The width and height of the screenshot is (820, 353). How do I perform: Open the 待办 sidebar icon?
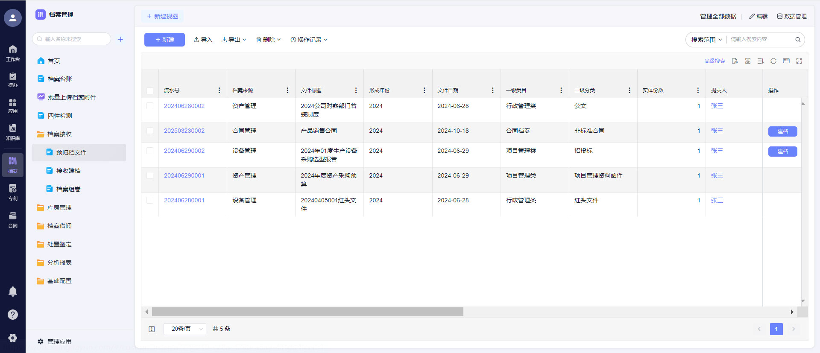[13, 79]
